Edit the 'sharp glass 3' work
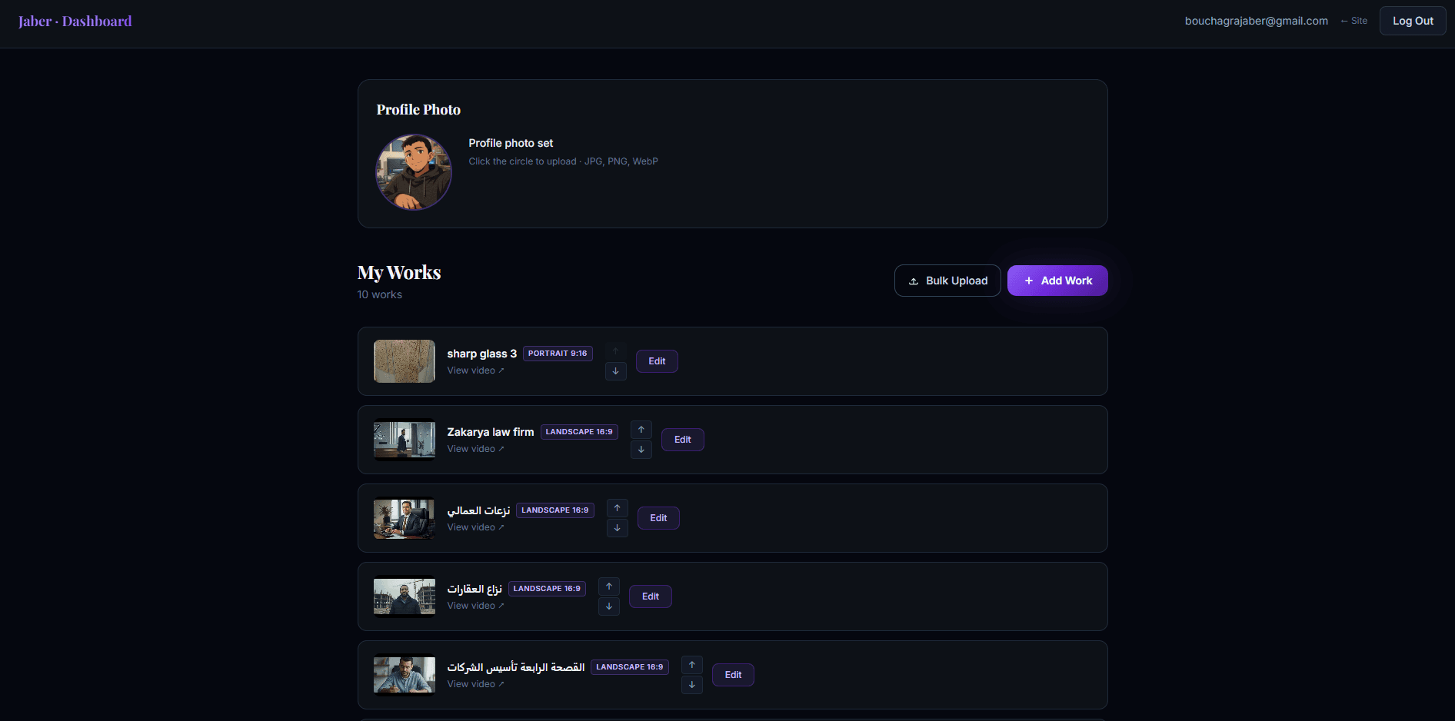The height and width of the screenshot is (721, 1455). tap(657, 361)
